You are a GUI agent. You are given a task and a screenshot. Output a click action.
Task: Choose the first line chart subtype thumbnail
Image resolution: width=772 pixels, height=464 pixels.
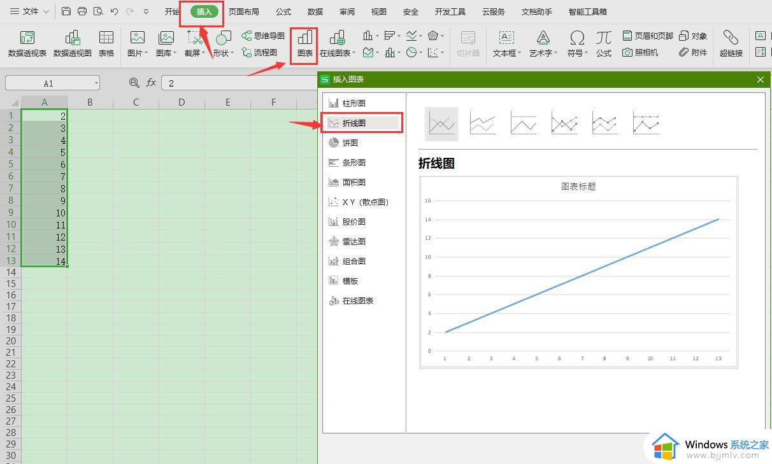[442, 123]
